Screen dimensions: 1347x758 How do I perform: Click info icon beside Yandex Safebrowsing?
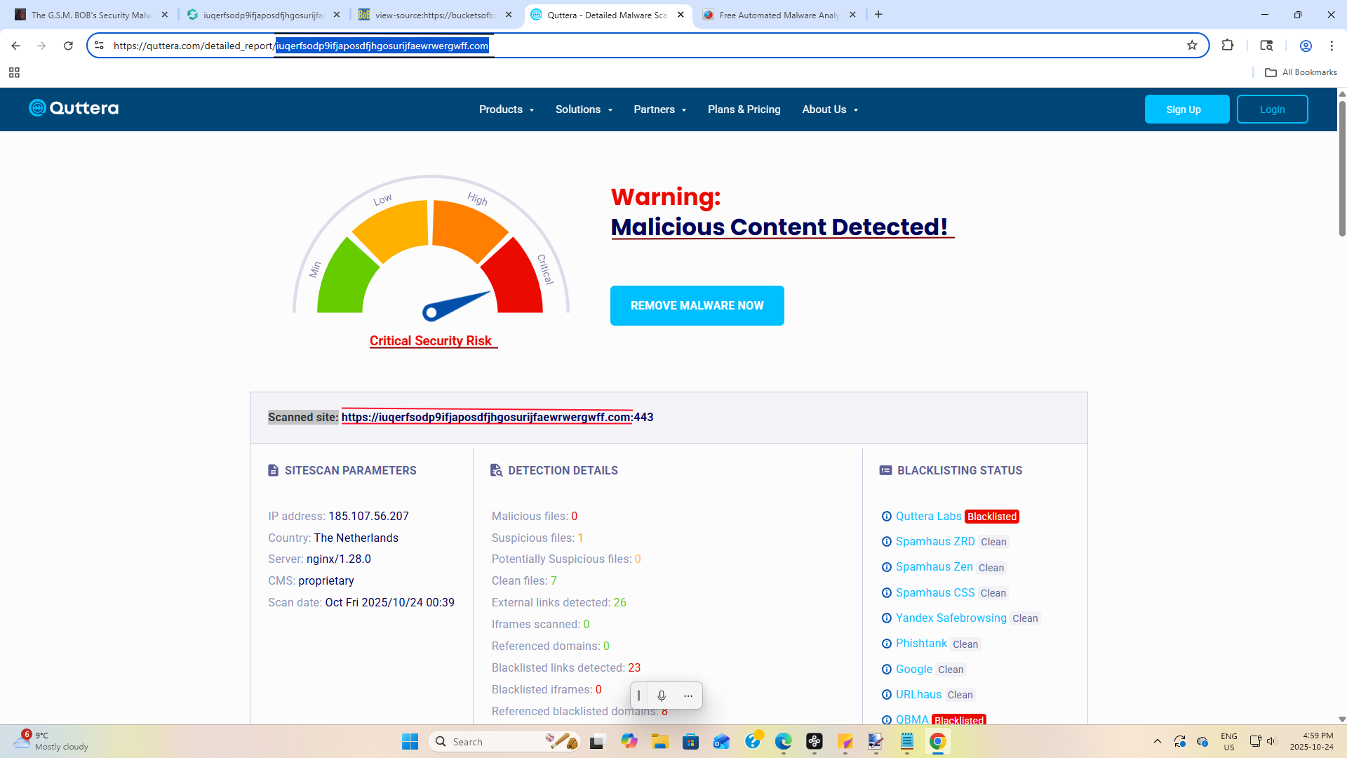[887, 618]
